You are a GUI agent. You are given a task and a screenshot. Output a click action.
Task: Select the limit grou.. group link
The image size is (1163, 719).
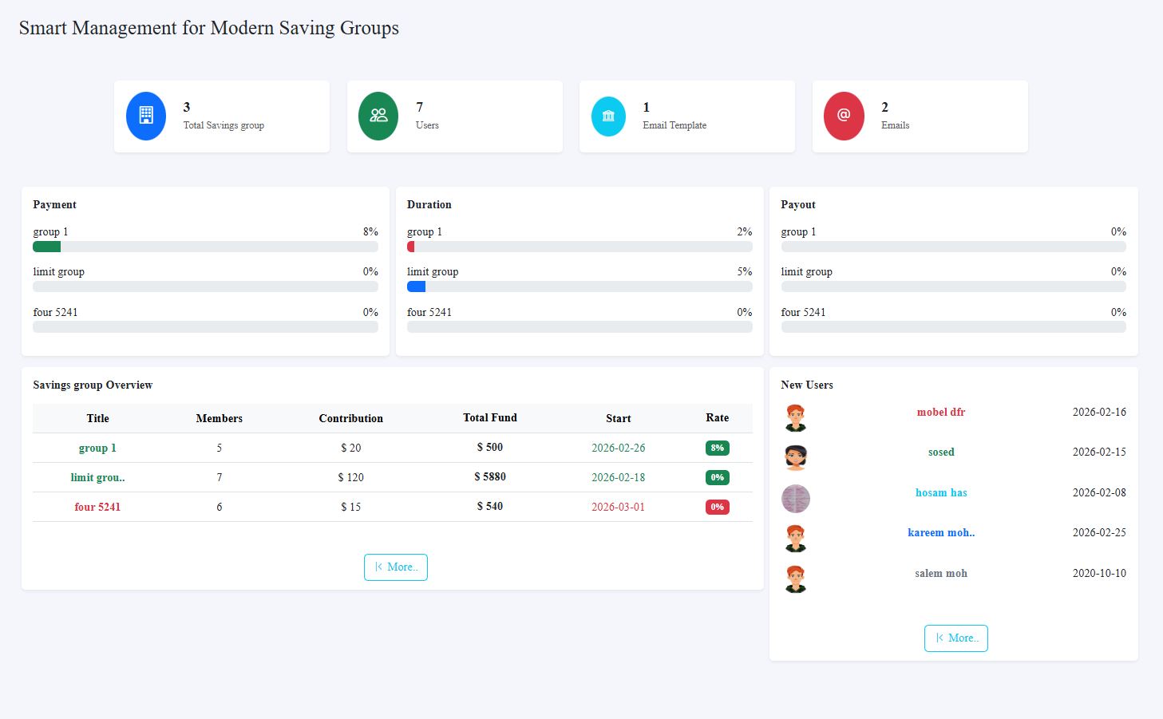pos(97,477)
